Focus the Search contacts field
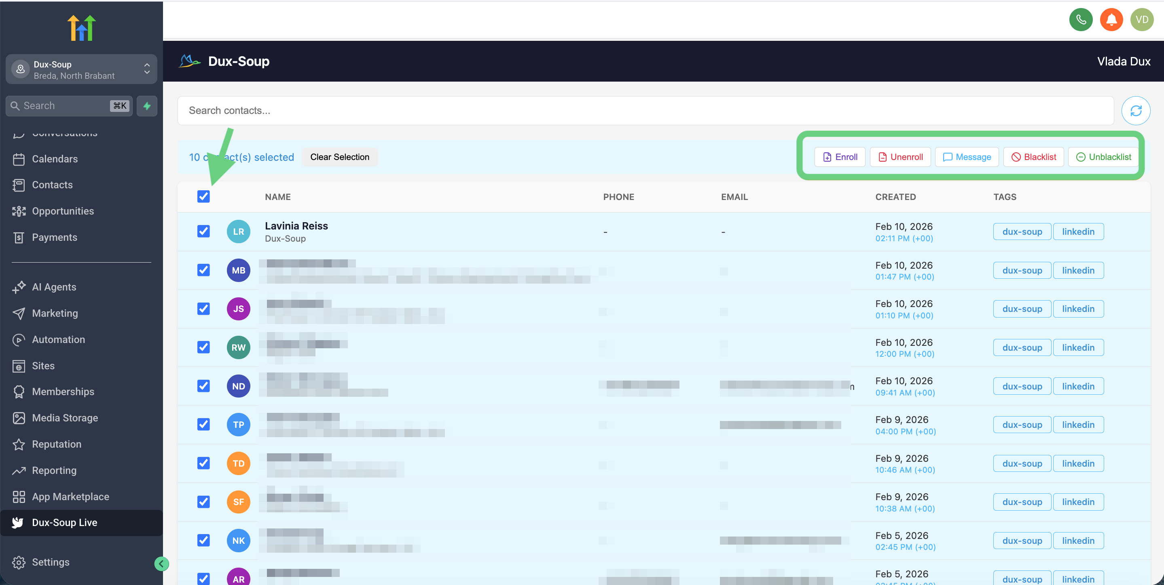Viewport: 1164px width, 585px height. point(645,111)
